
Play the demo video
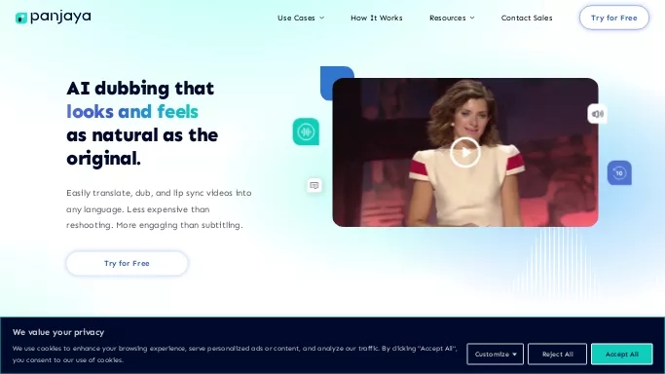click(465, 152)
